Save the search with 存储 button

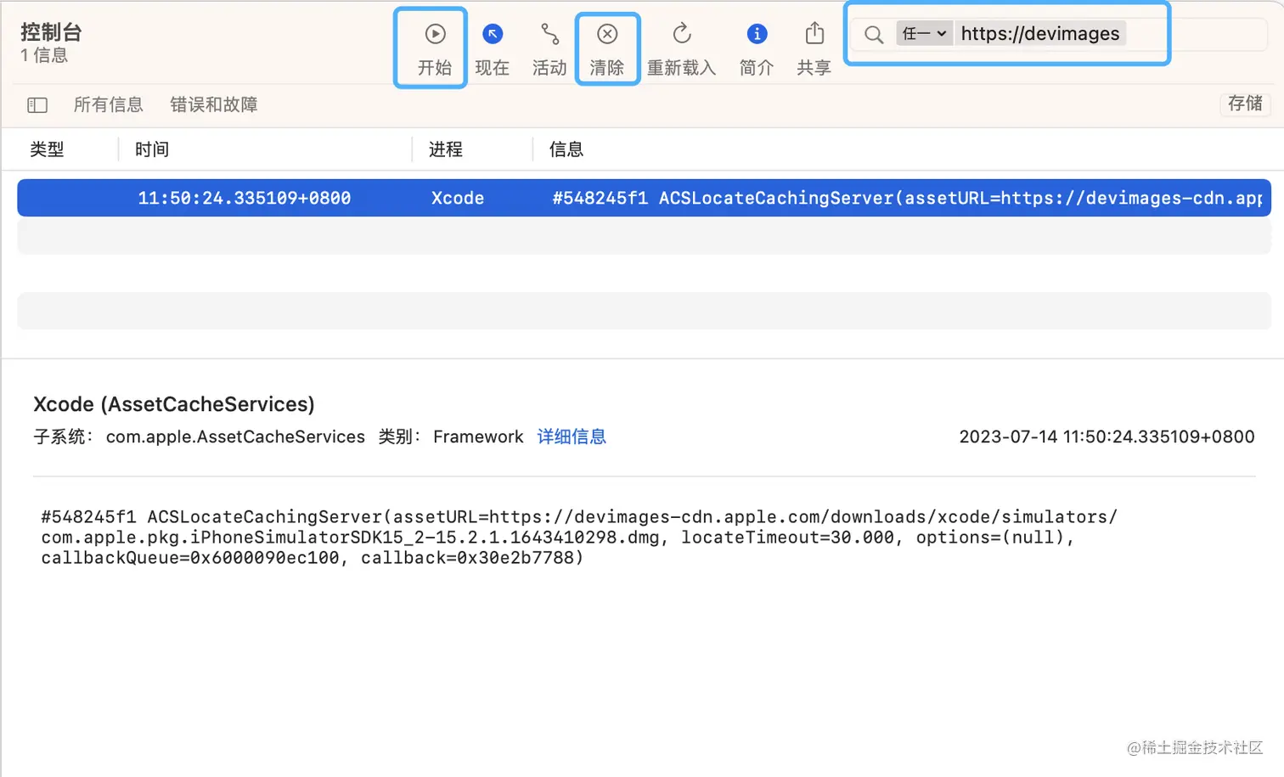(1245, 104)
